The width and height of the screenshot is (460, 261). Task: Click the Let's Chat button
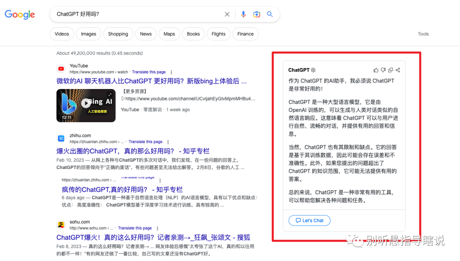coord(309,221)
